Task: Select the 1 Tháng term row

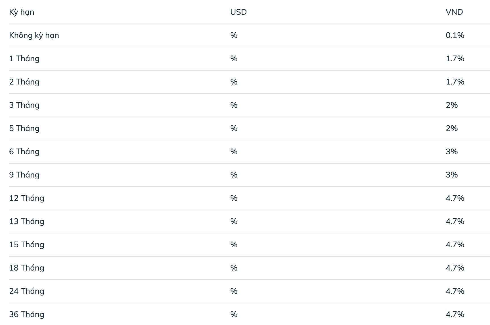Action: (x=250, y=59)
